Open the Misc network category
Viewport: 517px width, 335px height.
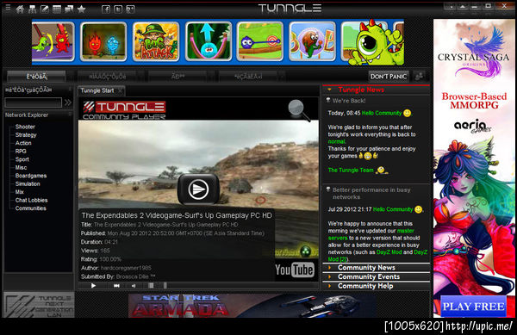click(21, 167)
